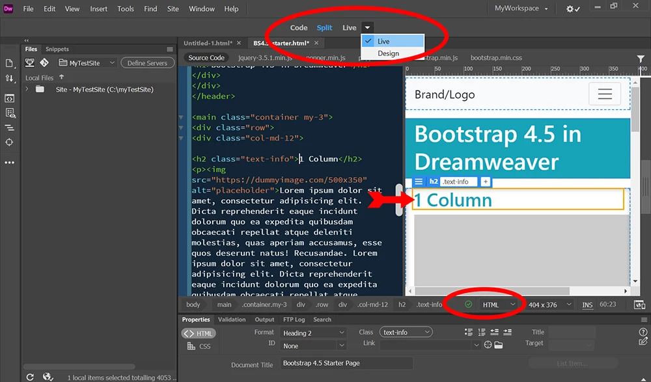The image size is (651, 382).
Task: Switch to the Untitled-1.html document tab
Action: [208, 43]
